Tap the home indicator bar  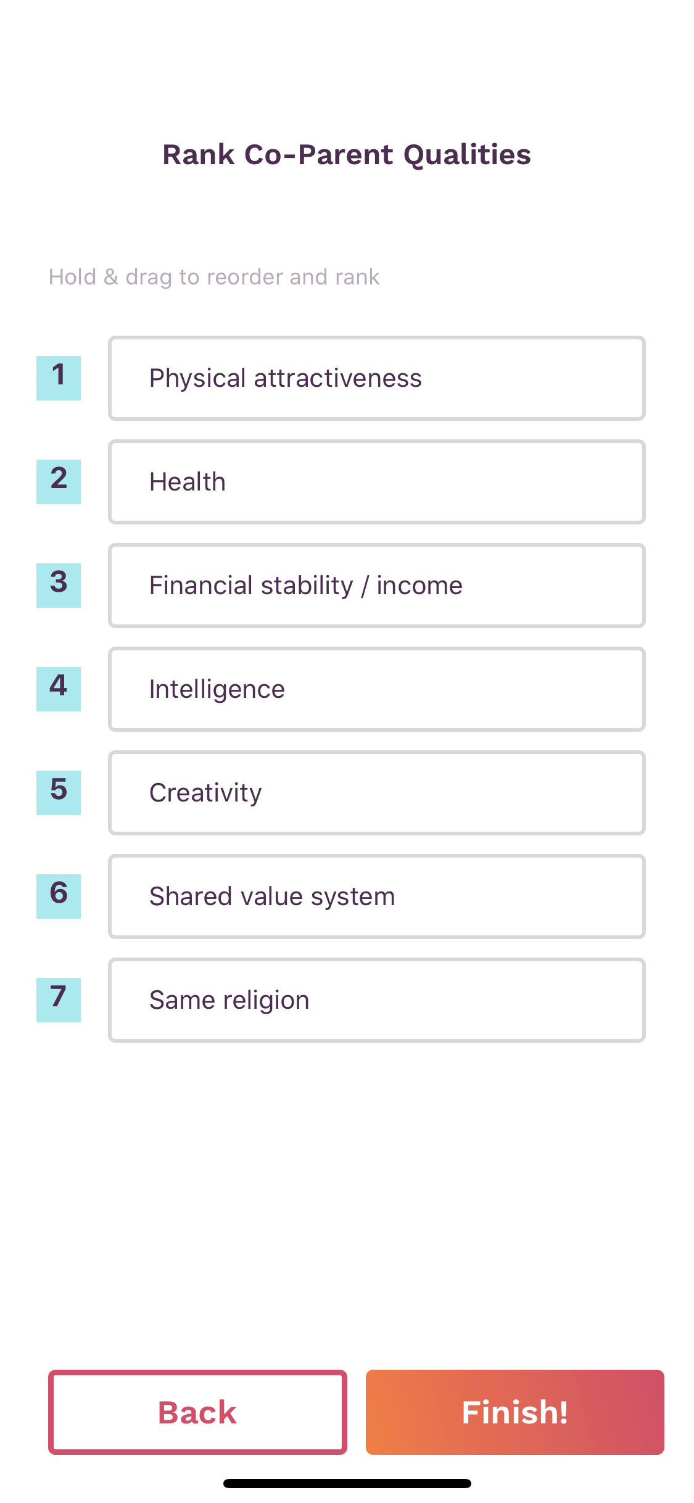point(347,1483)
